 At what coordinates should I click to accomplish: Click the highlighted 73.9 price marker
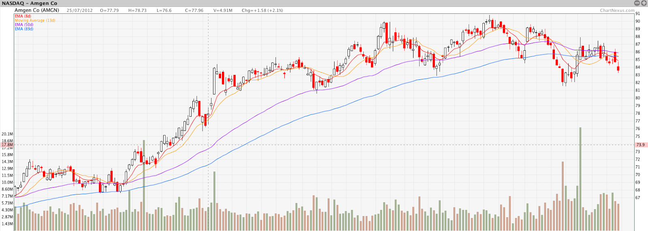(x=641, y=145)
